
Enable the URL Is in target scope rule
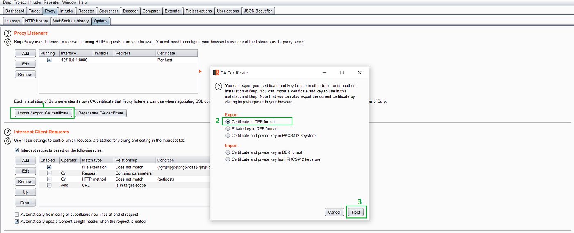[49, 185]
